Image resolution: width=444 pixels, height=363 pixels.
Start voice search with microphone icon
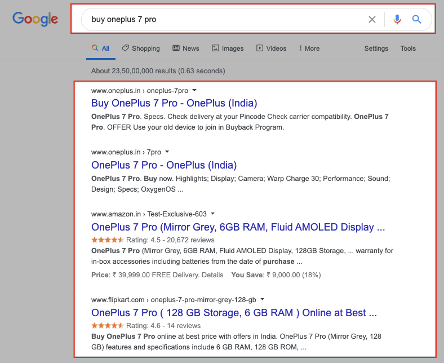(x=397, y=20)
